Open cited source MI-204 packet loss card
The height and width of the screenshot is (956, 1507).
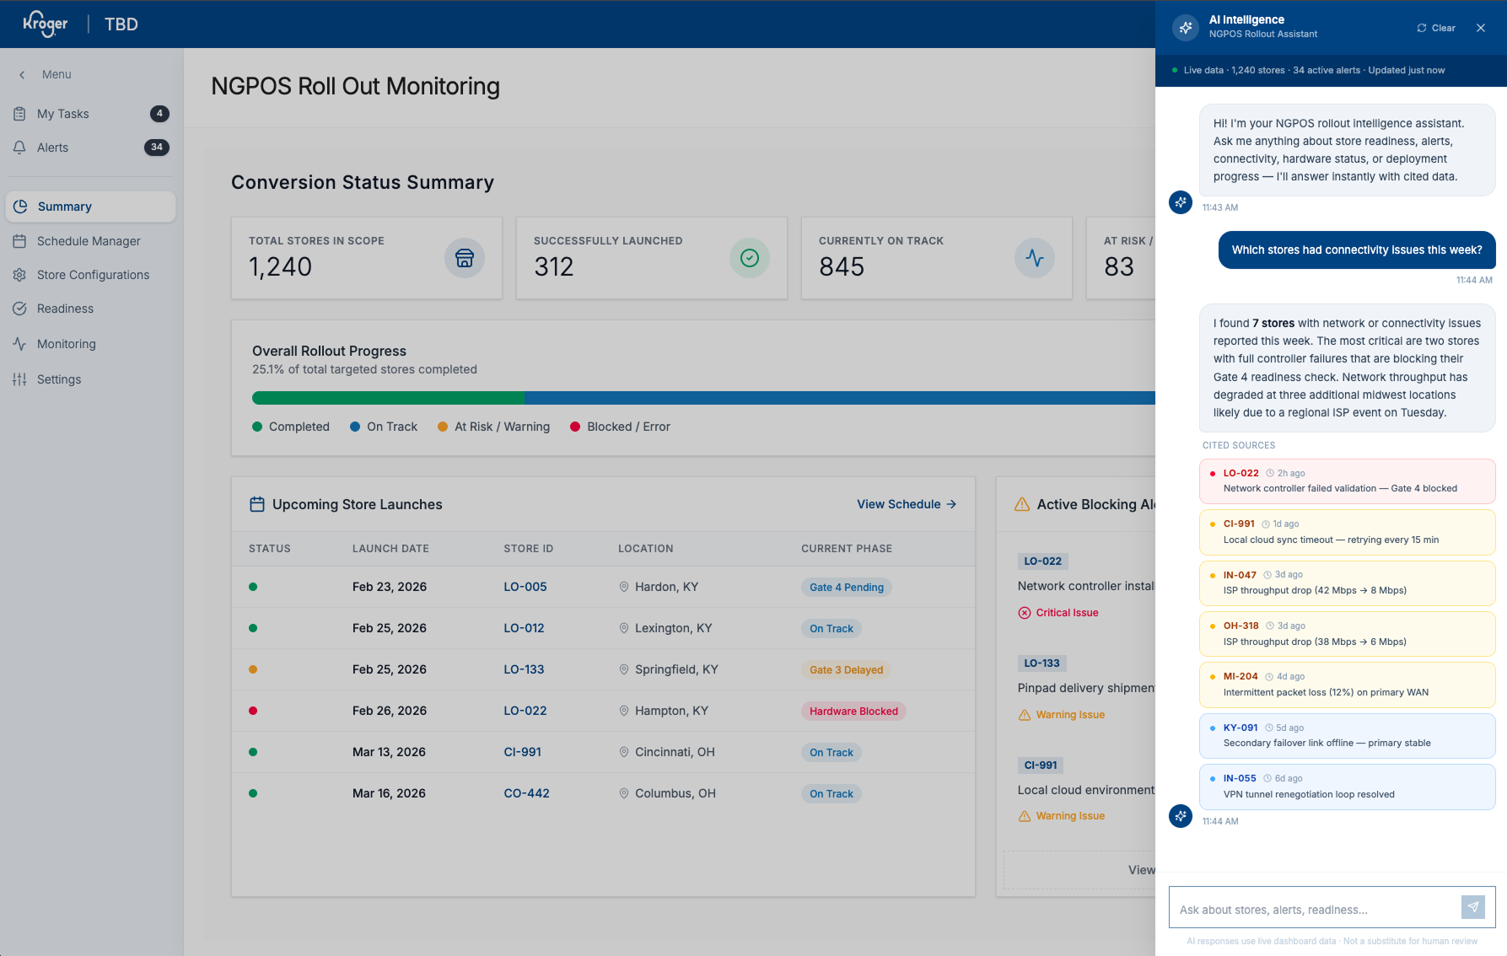tap(1347, 685)
